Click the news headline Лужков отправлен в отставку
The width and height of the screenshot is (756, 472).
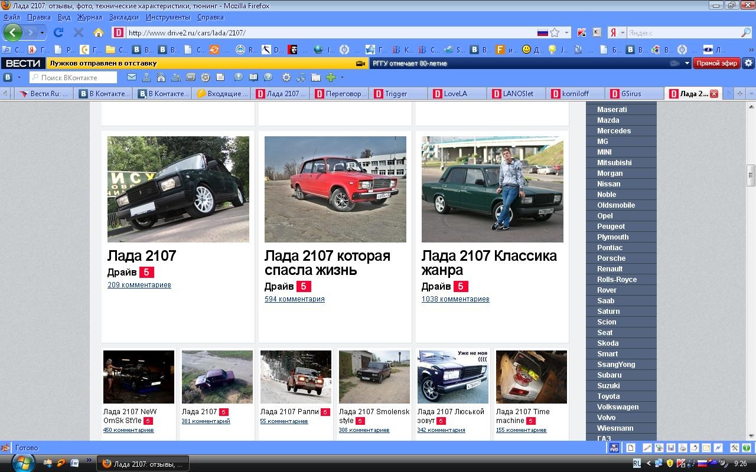pyautogui.click(x=103, y=63)
